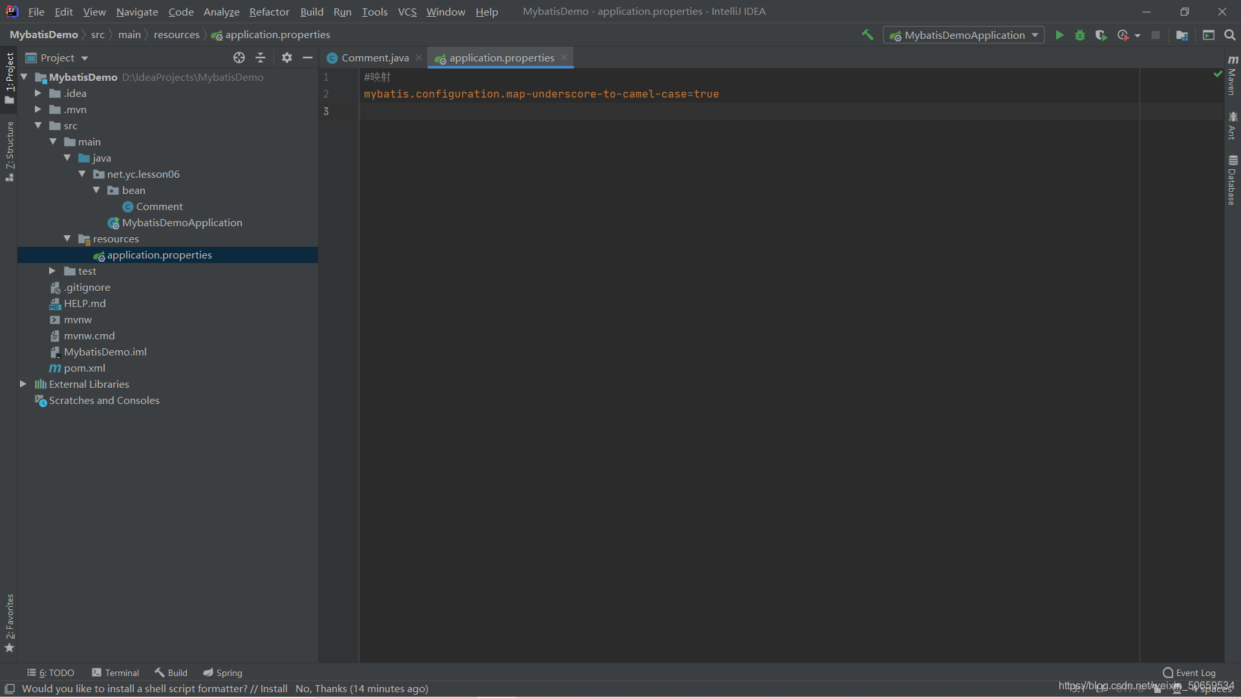
Task: Close the application.properties tab
Action: click(564, 58)
